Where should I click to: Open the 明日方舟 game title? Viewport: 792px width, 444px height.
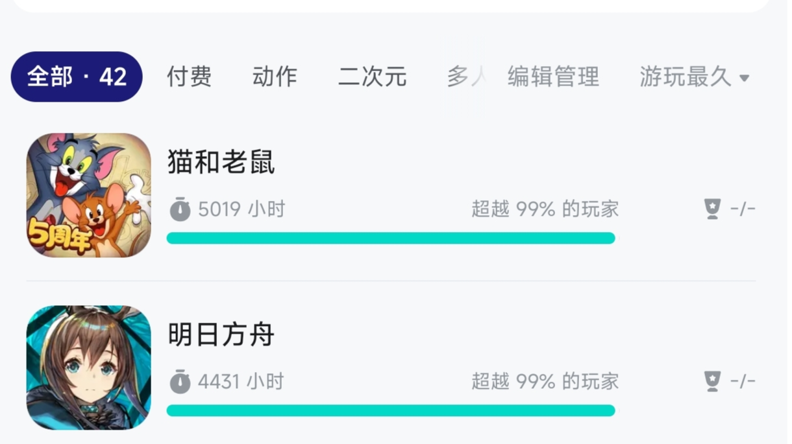click(x=221, y=334)
